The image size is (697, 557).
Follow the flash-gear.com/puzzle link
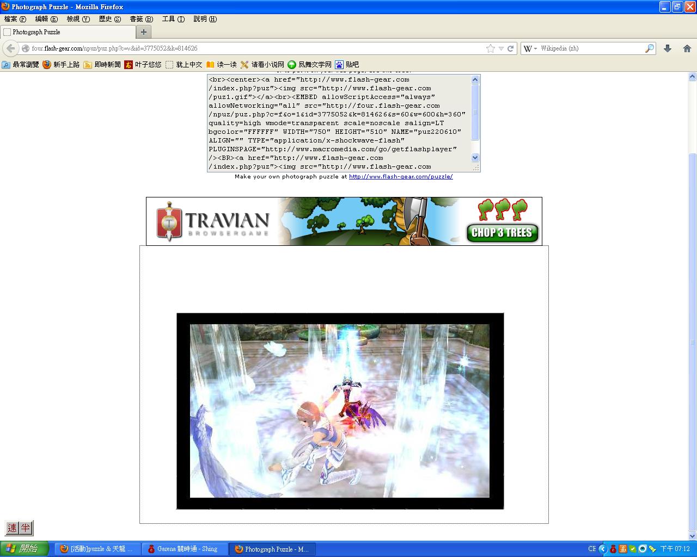(401, 177)
